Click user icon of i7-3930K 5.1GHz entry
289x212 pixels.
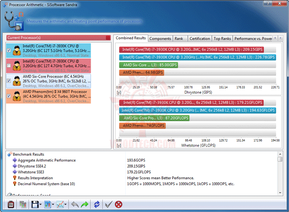click(x=17, y=50)
